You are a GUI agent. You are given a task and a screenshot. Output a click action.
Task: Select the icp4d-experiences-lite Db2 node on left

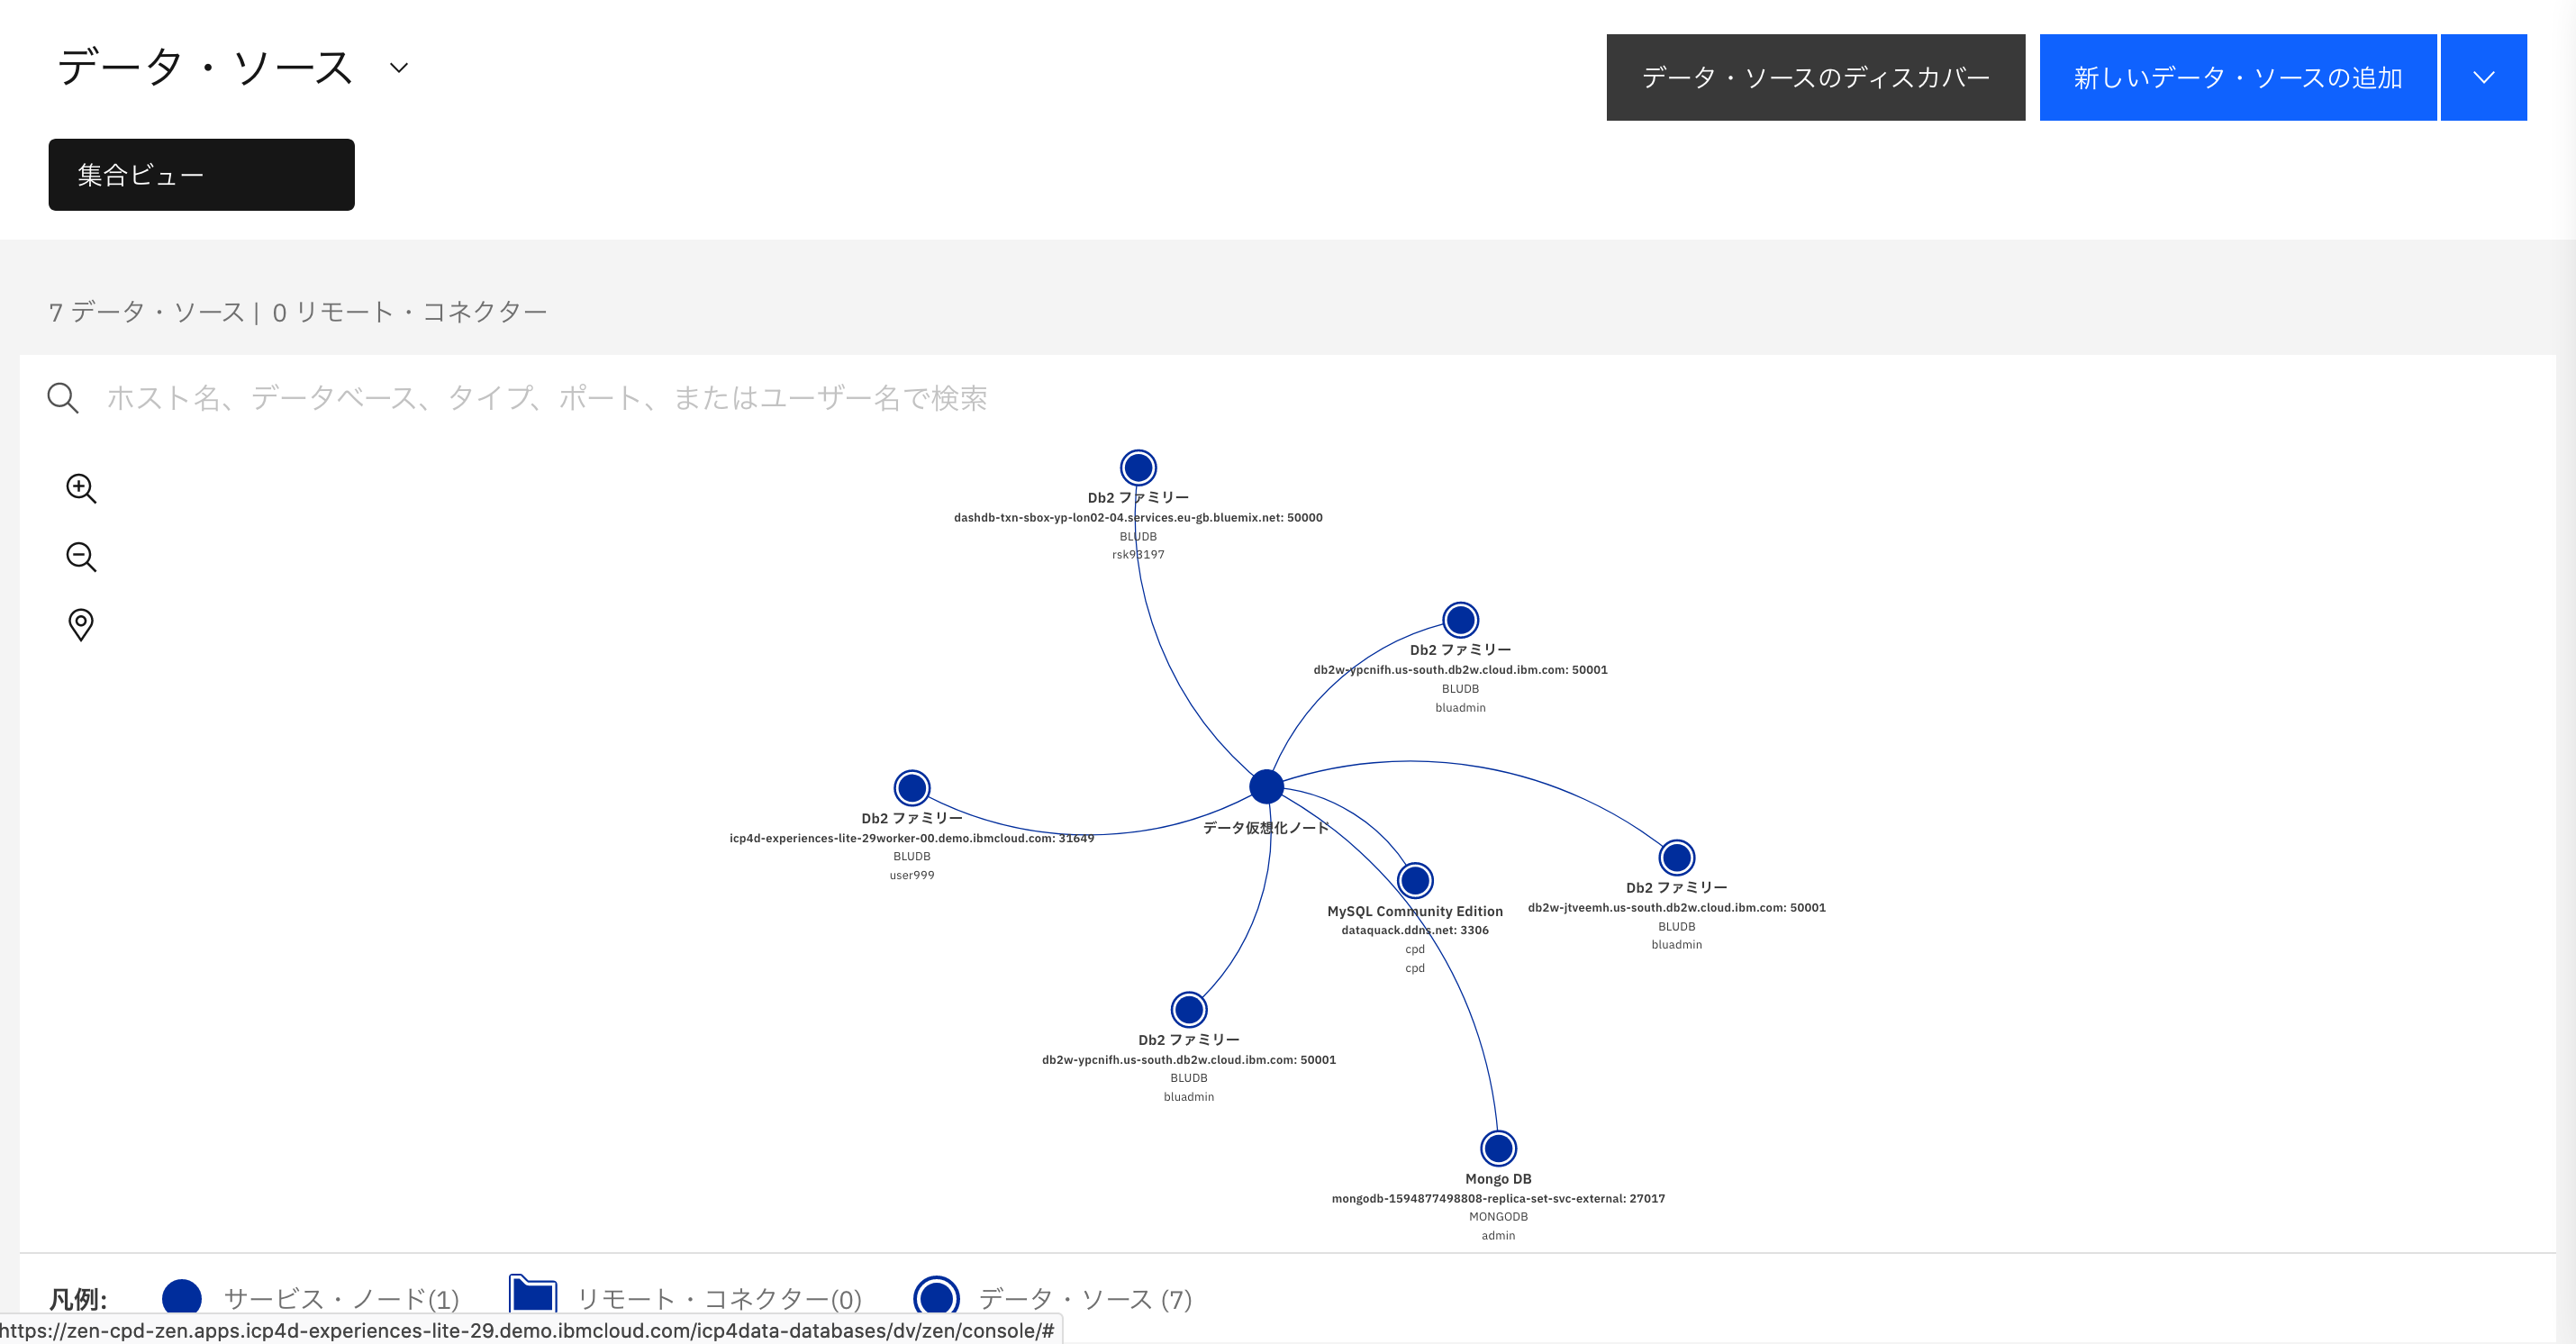click(912, 788)
